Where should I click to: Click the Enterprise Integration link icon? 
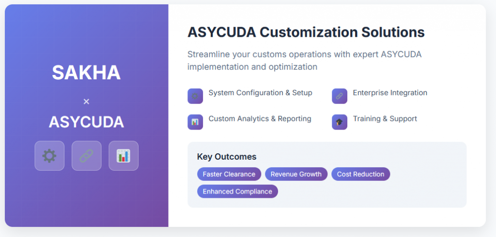point(340,96)
